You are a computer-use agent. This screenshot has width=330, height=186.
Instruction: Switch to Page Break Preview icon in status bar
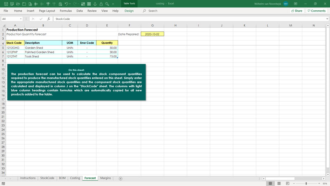[x=288, y=184]
